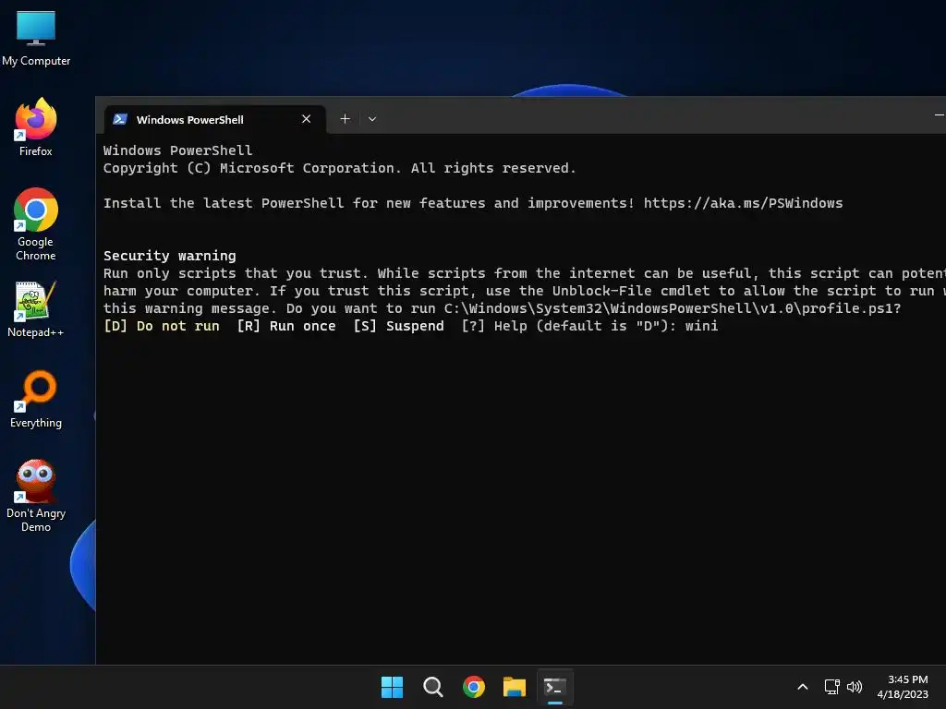Viewport: 946px width, 709px height.
Task: Open taskbar Search magnifier
Action: 433,687
